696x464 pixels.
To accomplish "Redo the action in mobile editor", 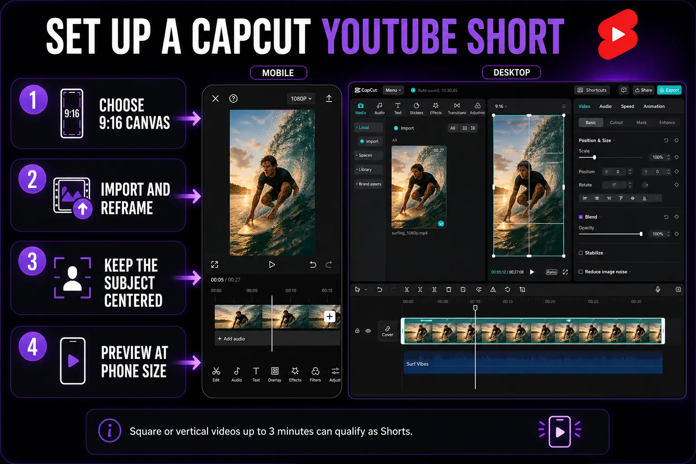I will (x=329, y=265).
